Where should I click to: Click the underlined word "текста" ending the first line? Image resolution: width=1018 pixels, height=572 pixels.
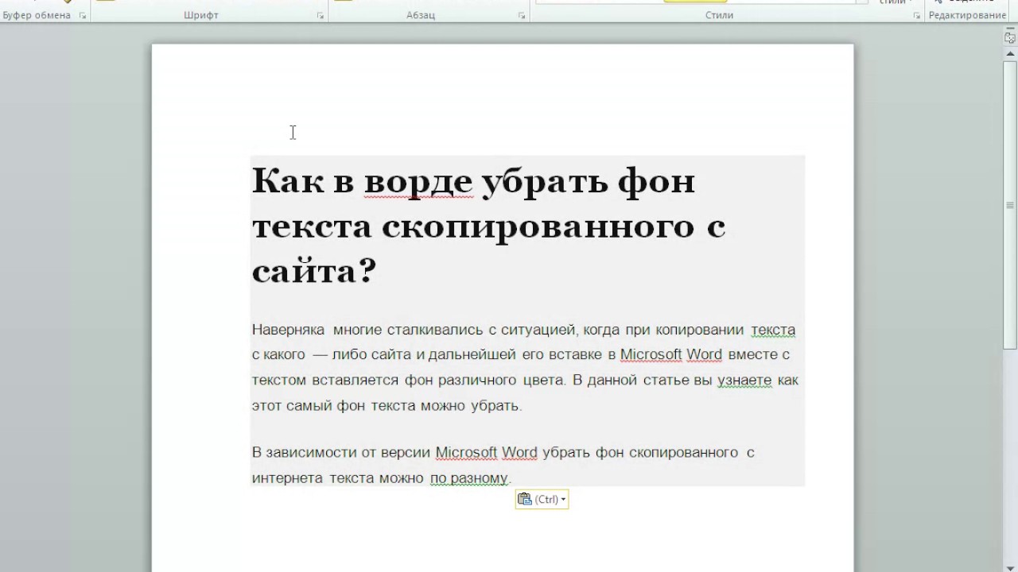773,330
